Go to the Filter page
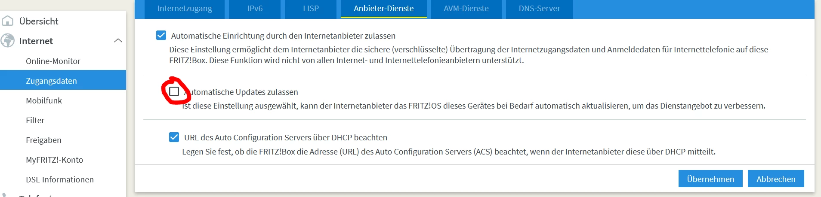The image size is (821, 197). tap(35, 120)
